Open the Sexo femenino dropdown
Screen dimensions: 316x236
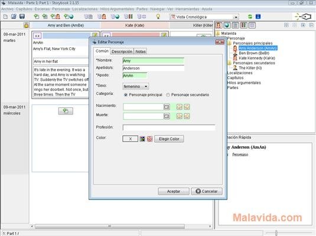[136, 86]
